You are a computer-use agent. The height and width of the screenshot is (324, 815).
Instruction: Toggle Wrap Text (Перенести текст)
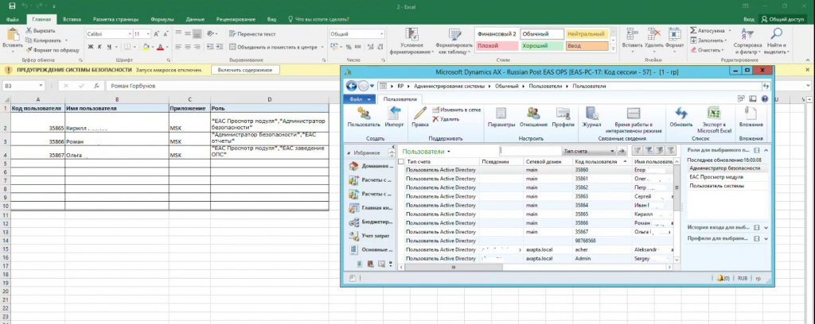tap(252, 33)
